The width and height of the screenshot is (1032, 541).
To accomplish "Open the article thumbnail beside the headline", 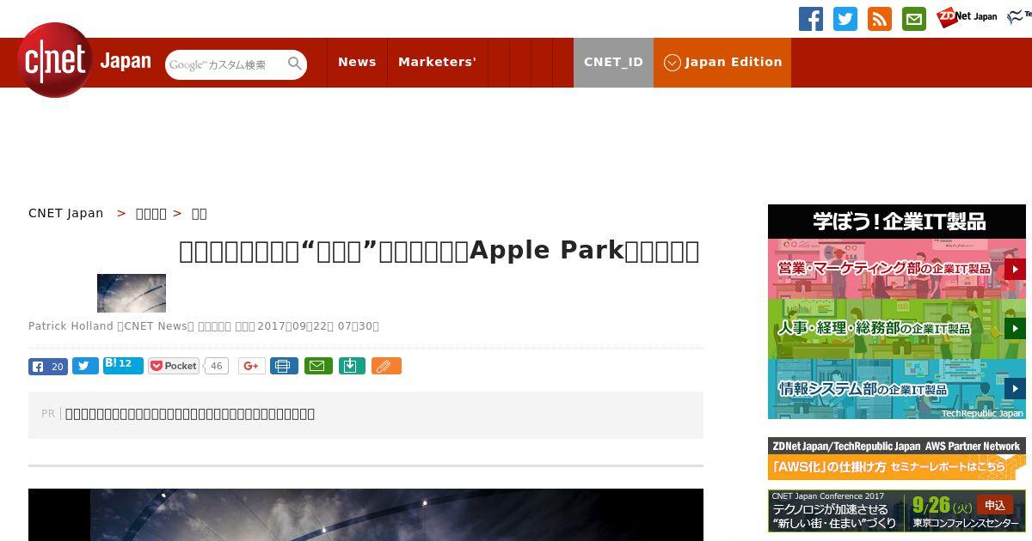I will click(x=132, y=293).
